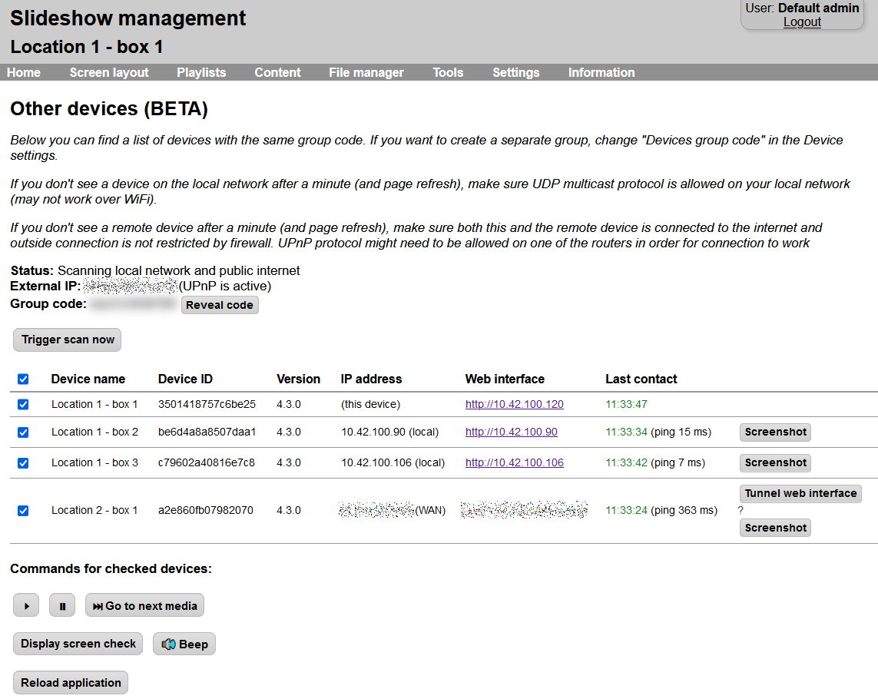Click the "?" help icon below Tunnel web interface
Image resolution: width=878 pixels, height=699 pixels.
[x=740, y=510]
